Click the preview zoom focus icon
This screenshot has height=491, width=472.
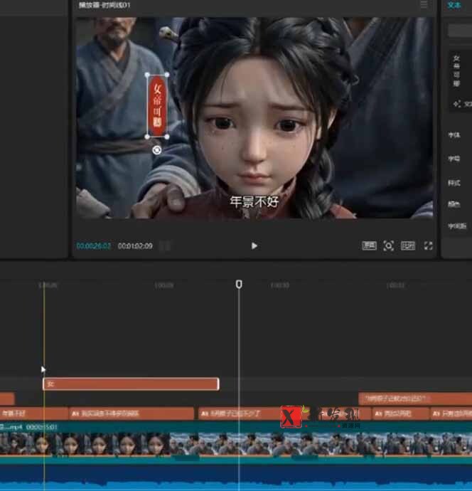389,245
